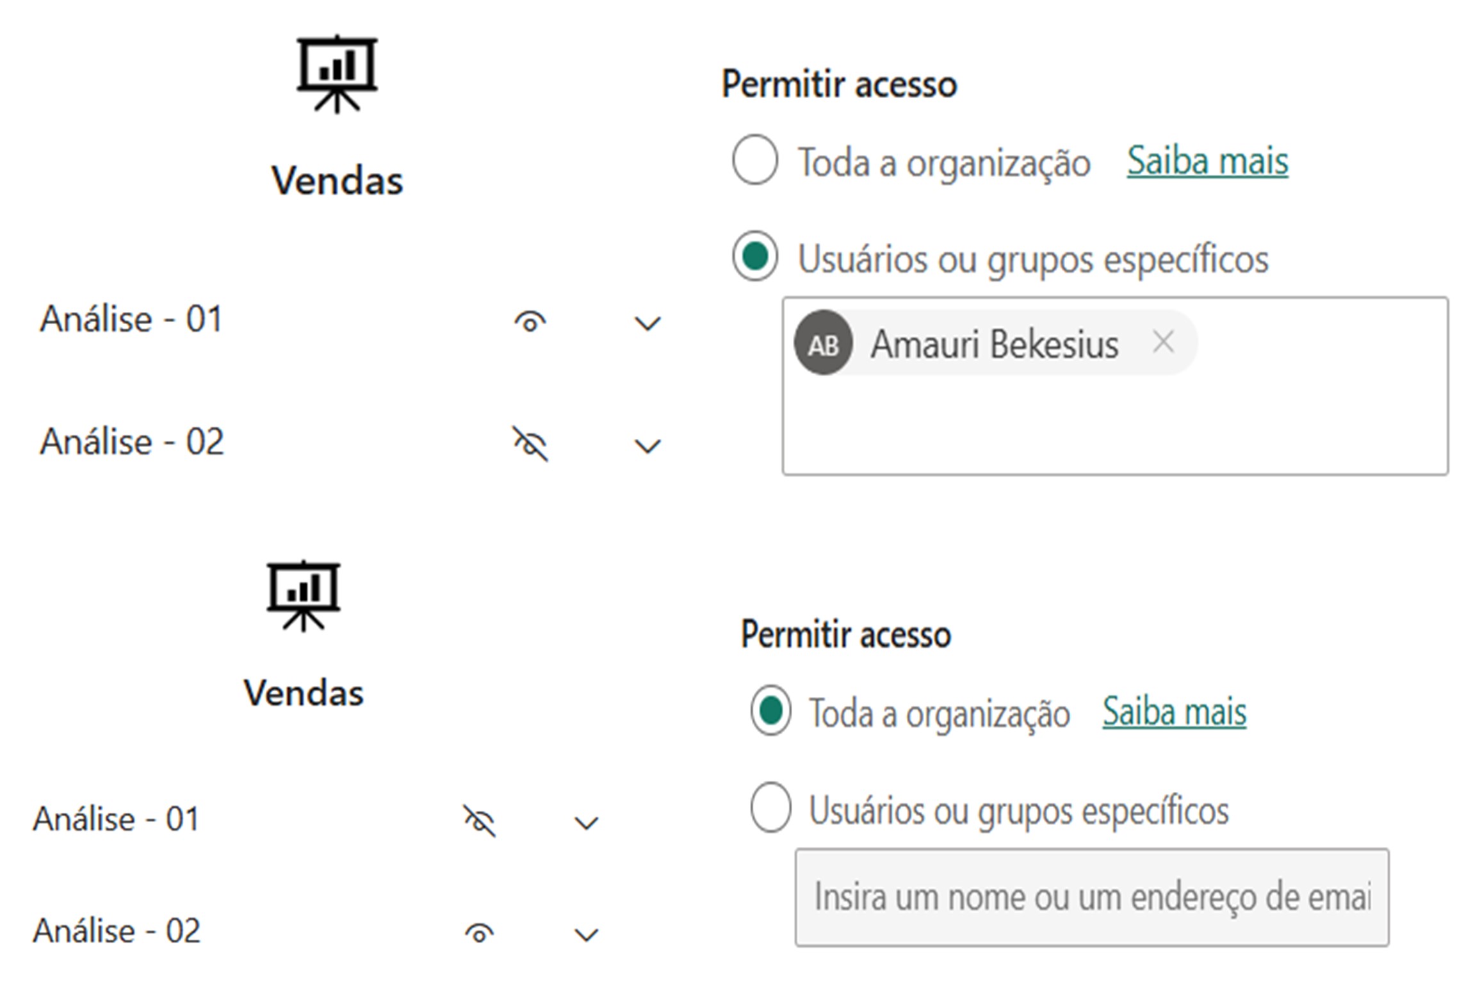This screenshot has height=1000, width=1457.
Task: Show hidden Análise - 01 in the bottom Vendas list
Action: [x=479, y=821]
